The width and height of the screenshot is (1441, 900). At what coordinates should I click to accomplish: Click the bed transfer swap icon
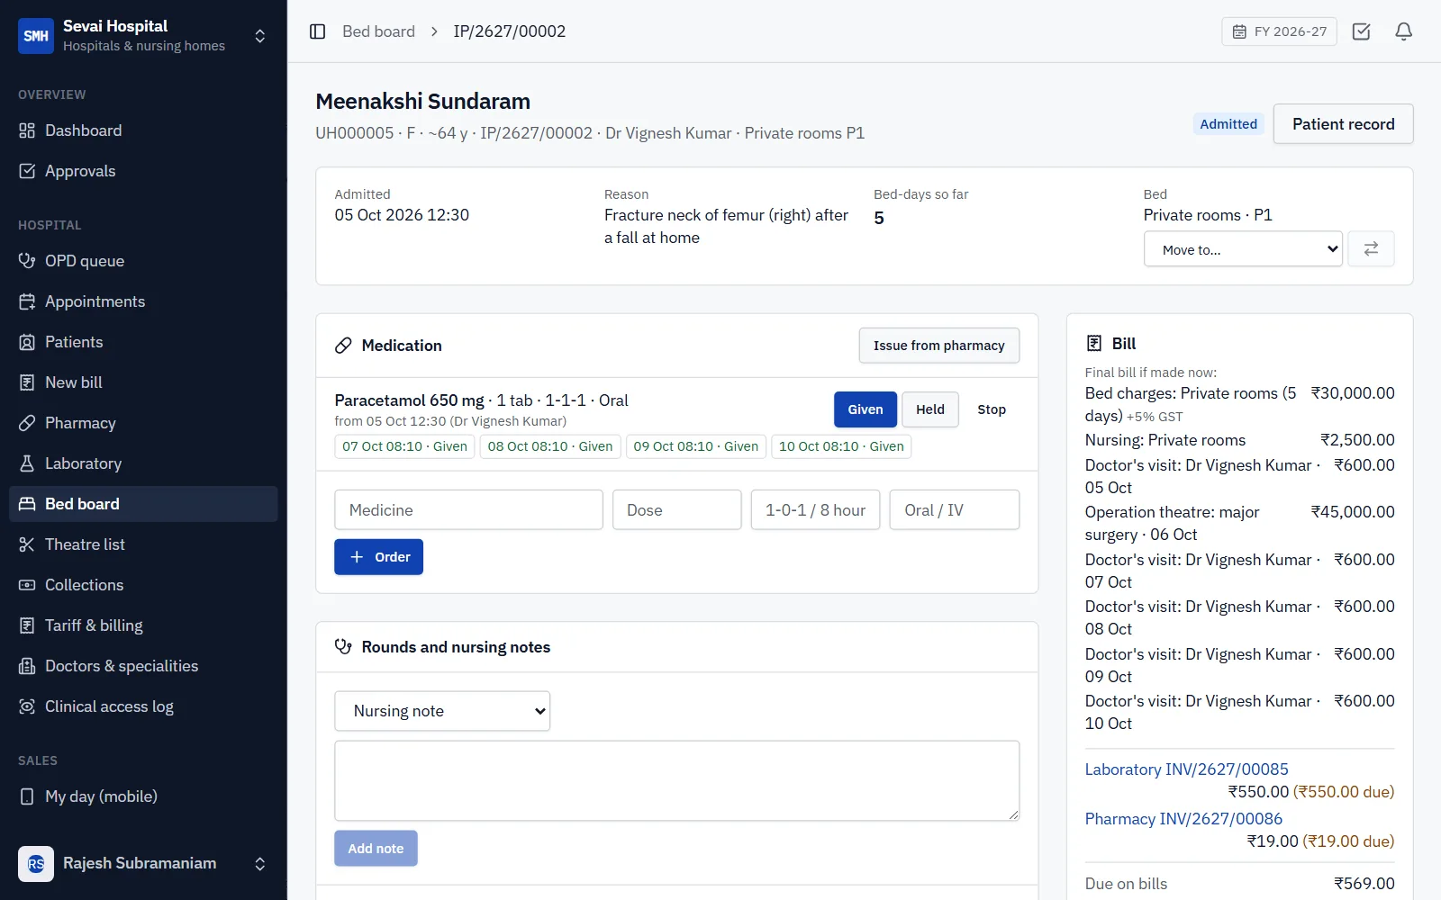[1371, 249]
